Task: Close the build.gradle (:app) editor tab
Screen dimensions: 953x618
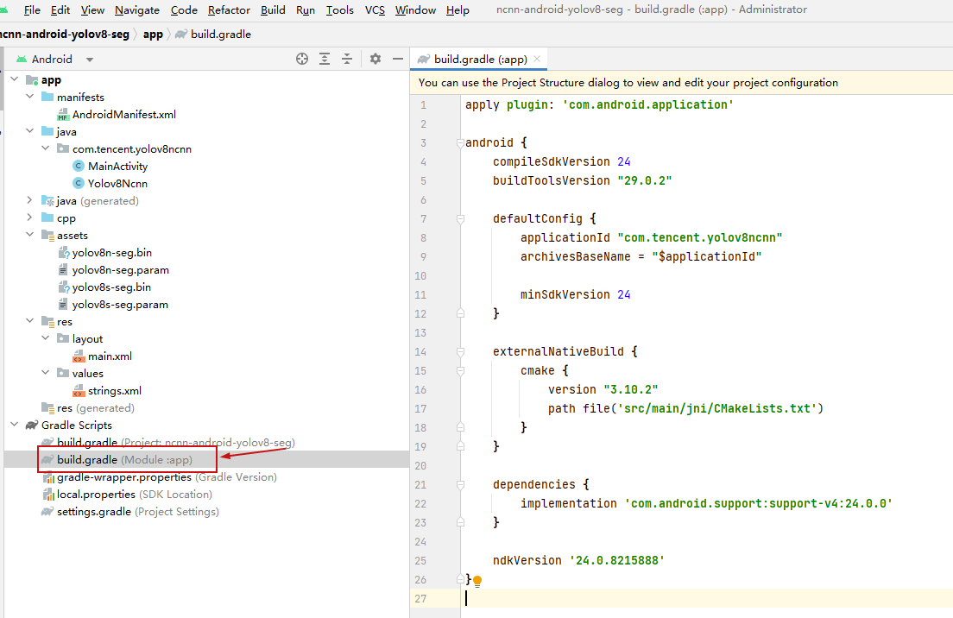Action: click(x=537, y=59)
